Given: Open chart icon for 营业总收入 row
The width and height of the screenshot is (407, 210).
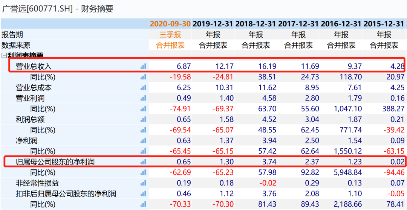Looking at the screenshot, I should 143,66.
